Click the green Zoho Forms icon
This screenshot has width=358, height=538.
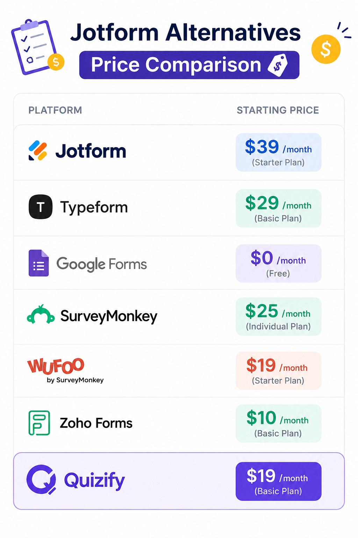pyautogui.click(x=39, y=423)
